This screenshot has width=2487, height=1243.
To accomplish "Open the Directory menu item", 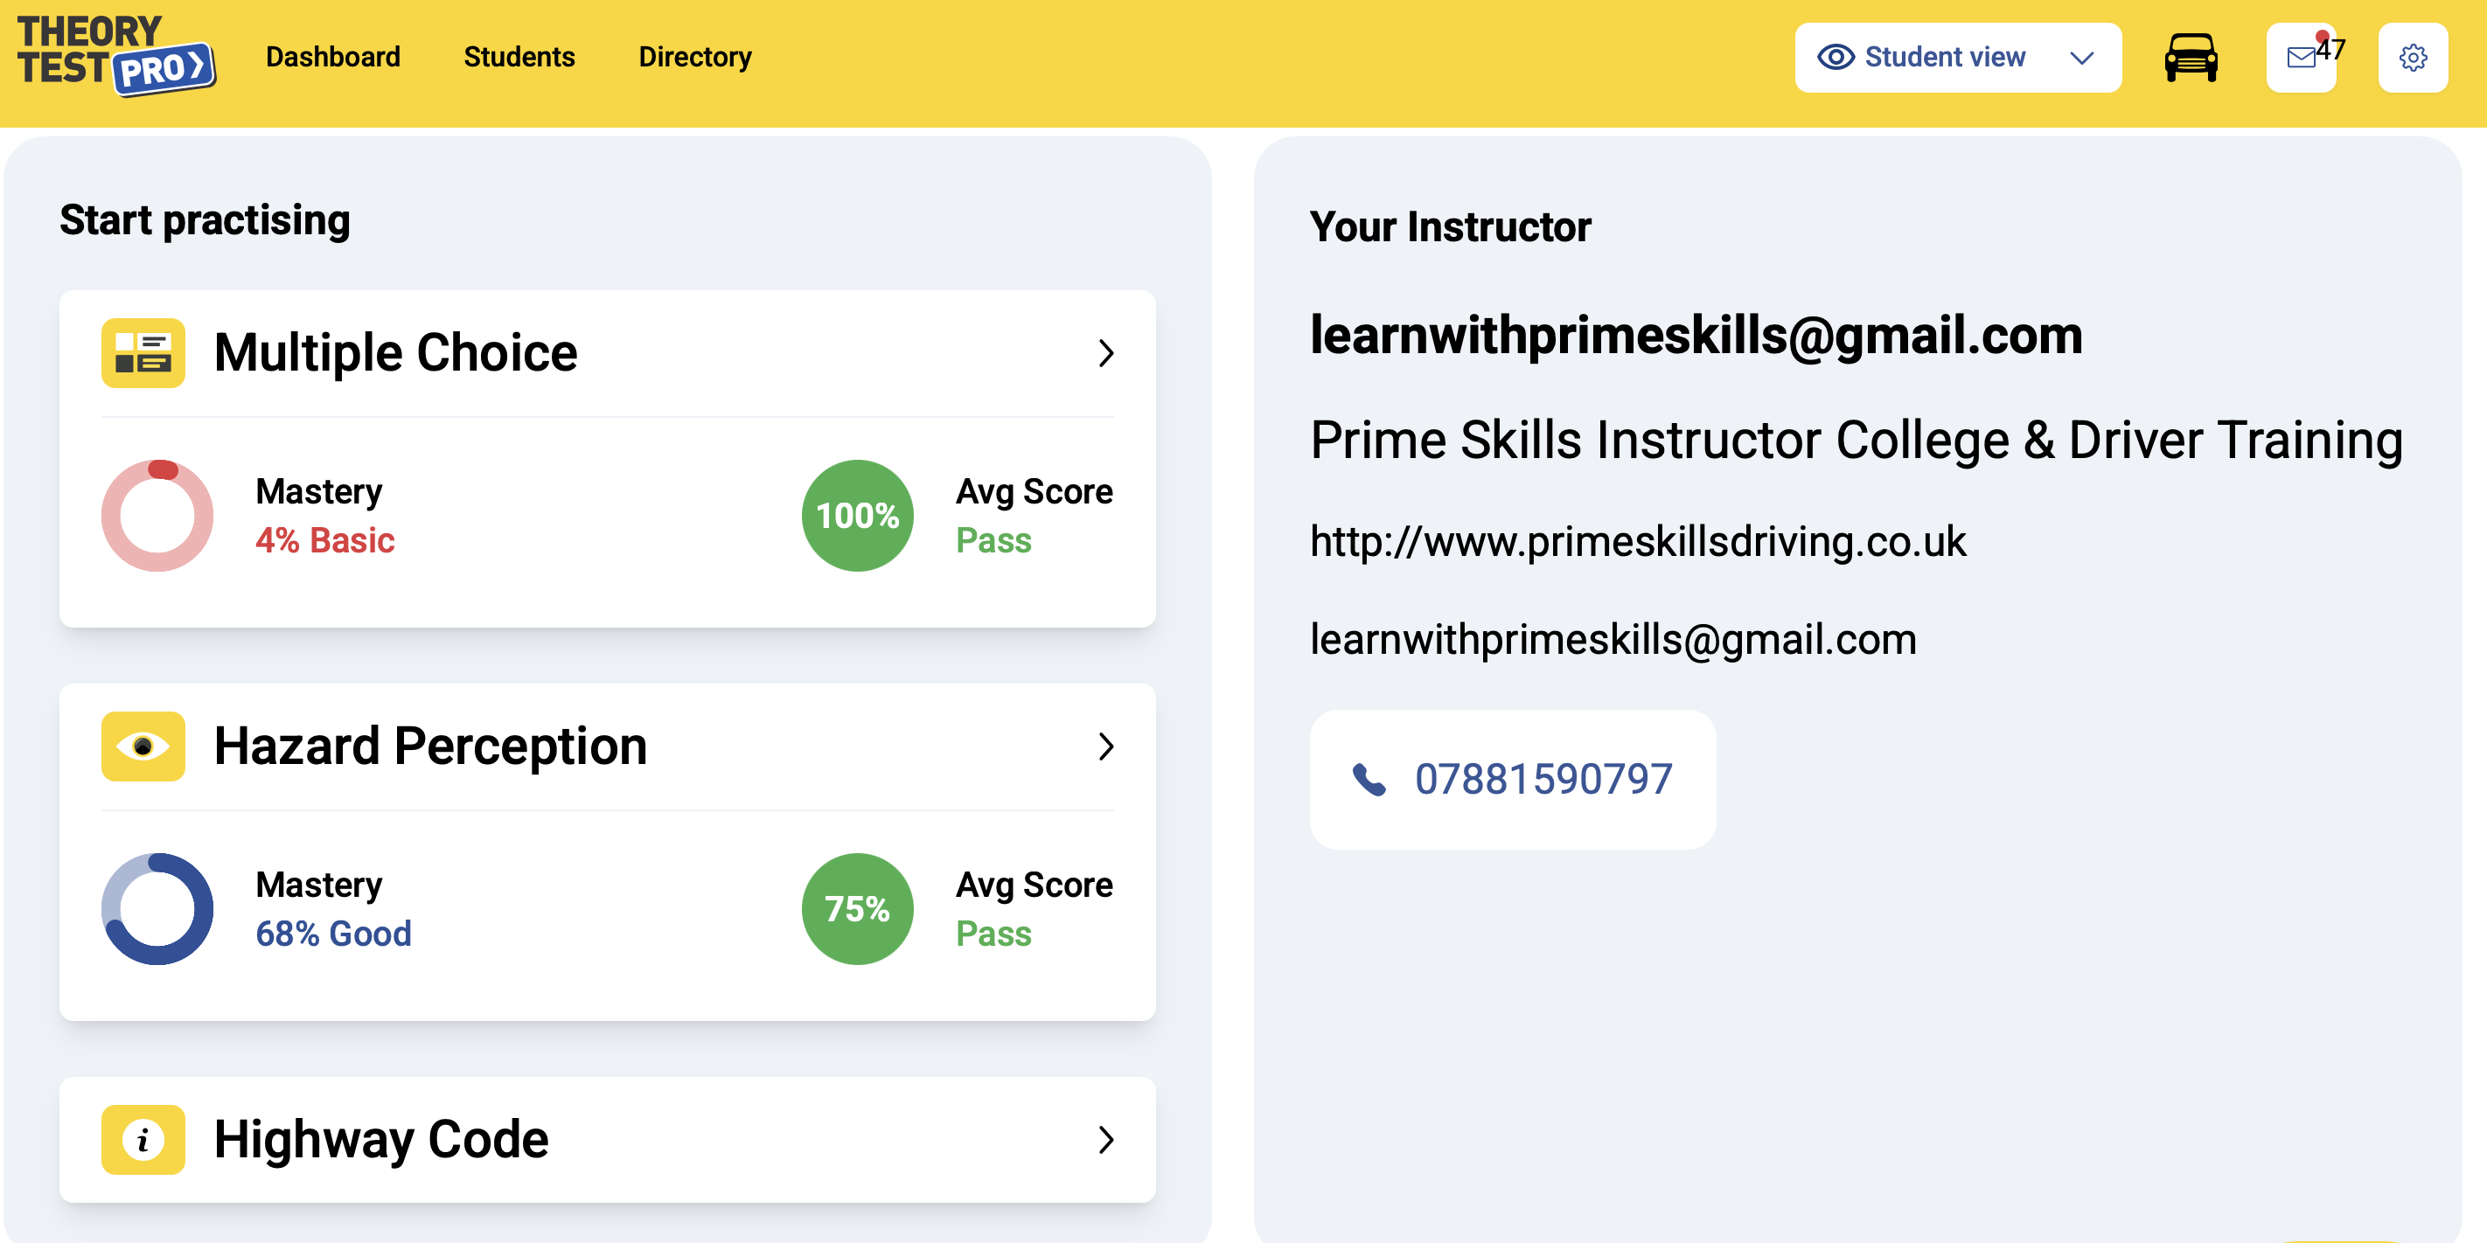I will [694, 57].
